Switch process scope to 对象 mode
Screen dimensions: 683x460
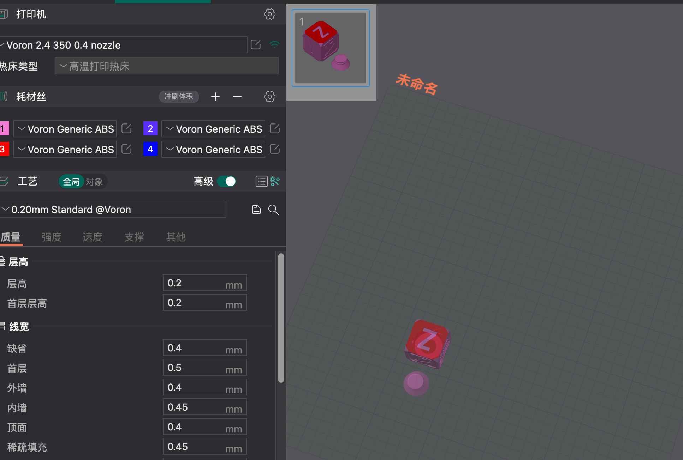pos(94,181)
